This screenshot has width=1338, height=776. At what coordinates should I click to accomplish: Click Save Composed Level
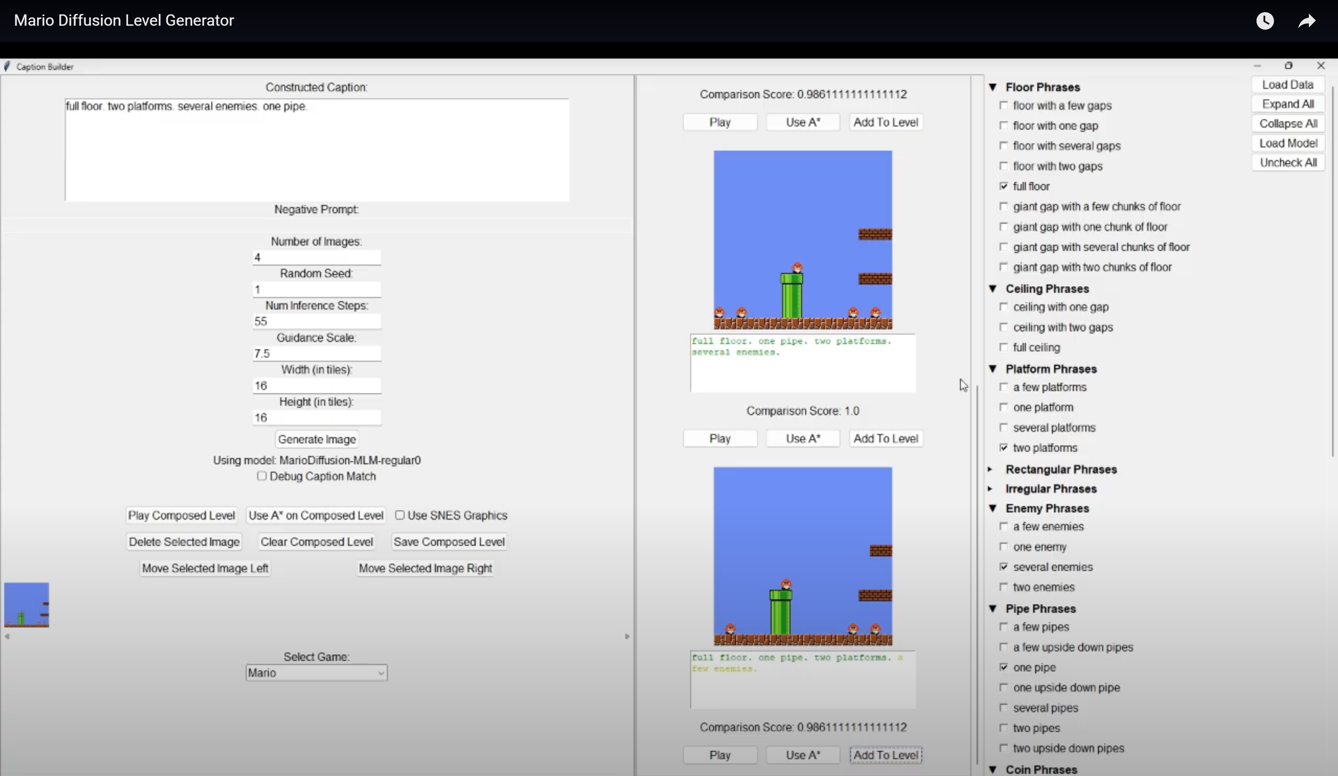click(449, 542)
